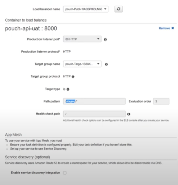Screen dimensions: 178x185
Task: Click info icon beside Production listener port
Action: click(105, 40)
